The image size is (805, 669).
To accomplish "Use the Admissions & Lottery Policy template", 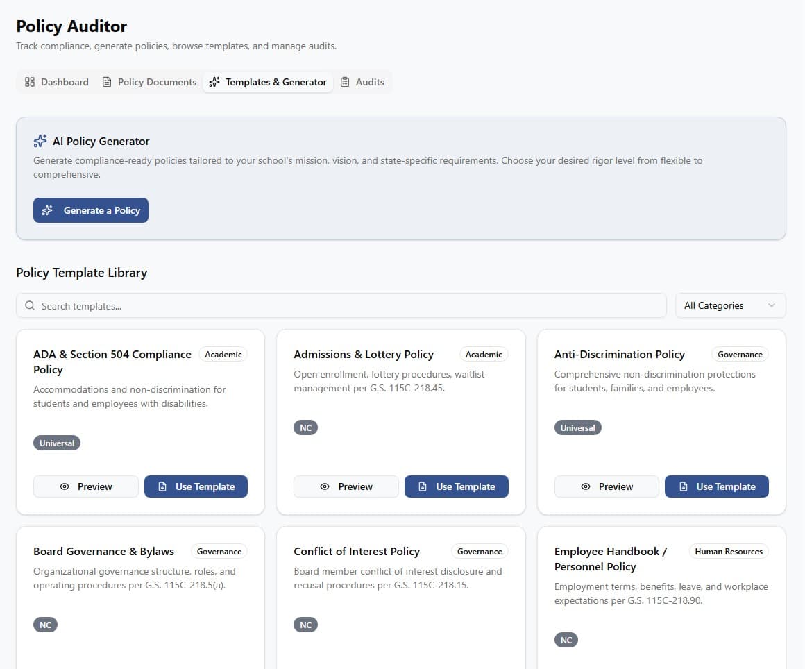I will click(457, 486).
